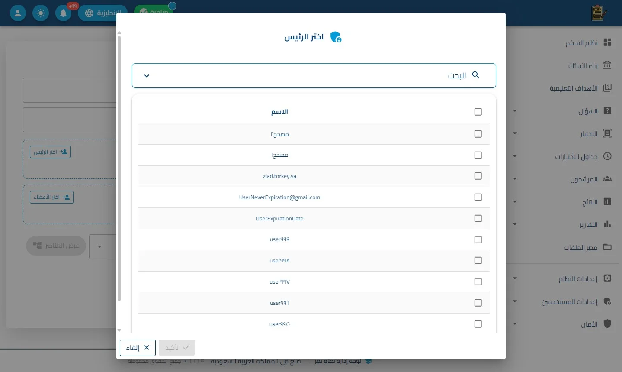Click the النتائج results icon

coord(607,201)
